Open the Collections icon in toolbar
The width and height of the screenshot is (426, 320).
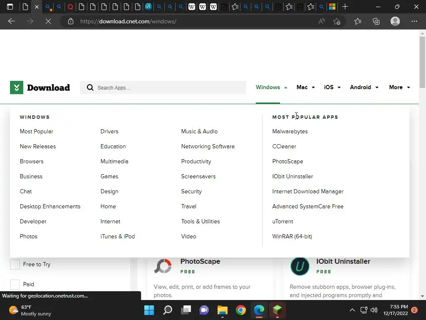[x=376, y=21]
